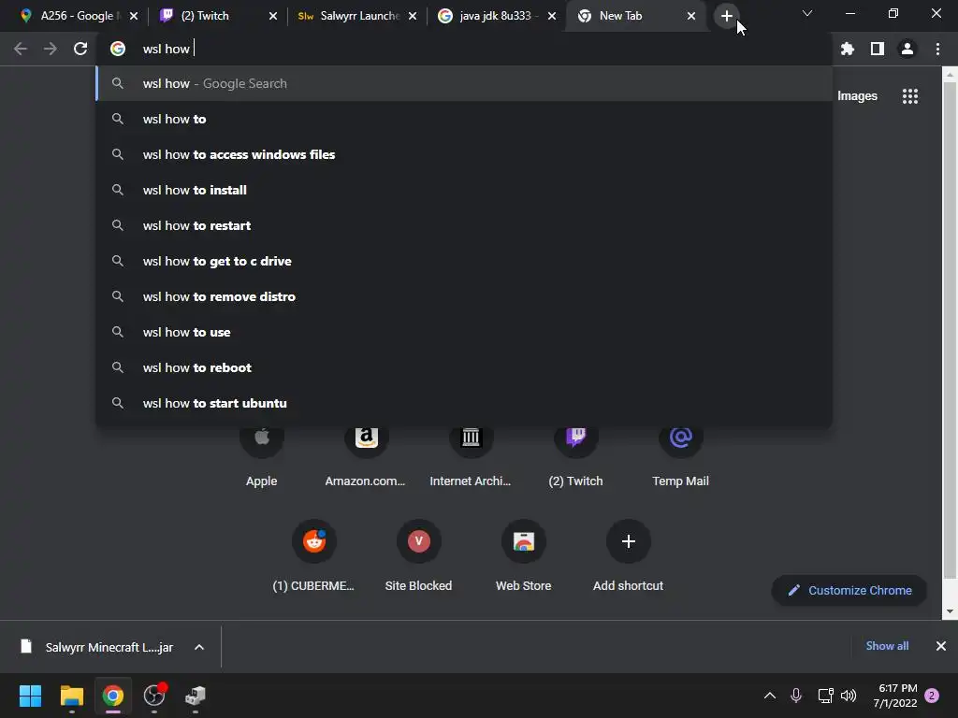Reload the current page
This screenshot has height=718, width=958.
pyautogui.click(x=80, y=49)
